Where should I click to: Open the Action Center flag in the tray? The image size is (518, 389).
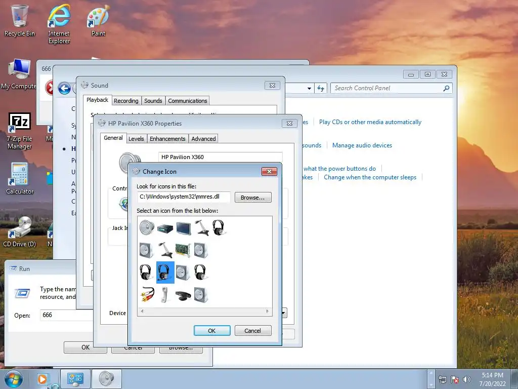[455, 379]
